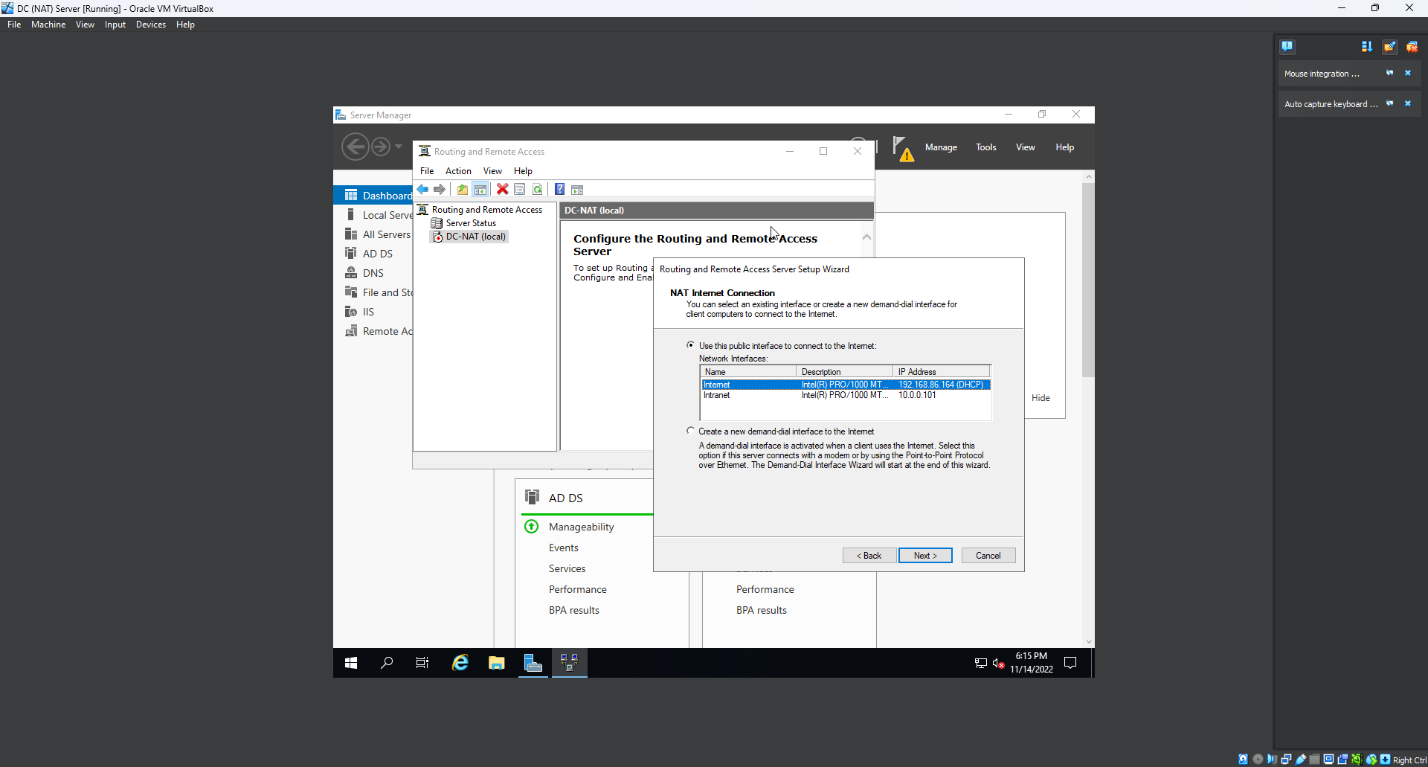Click the guest network tray icon
The image size is (1428, 767).
(x=981, y=663)
